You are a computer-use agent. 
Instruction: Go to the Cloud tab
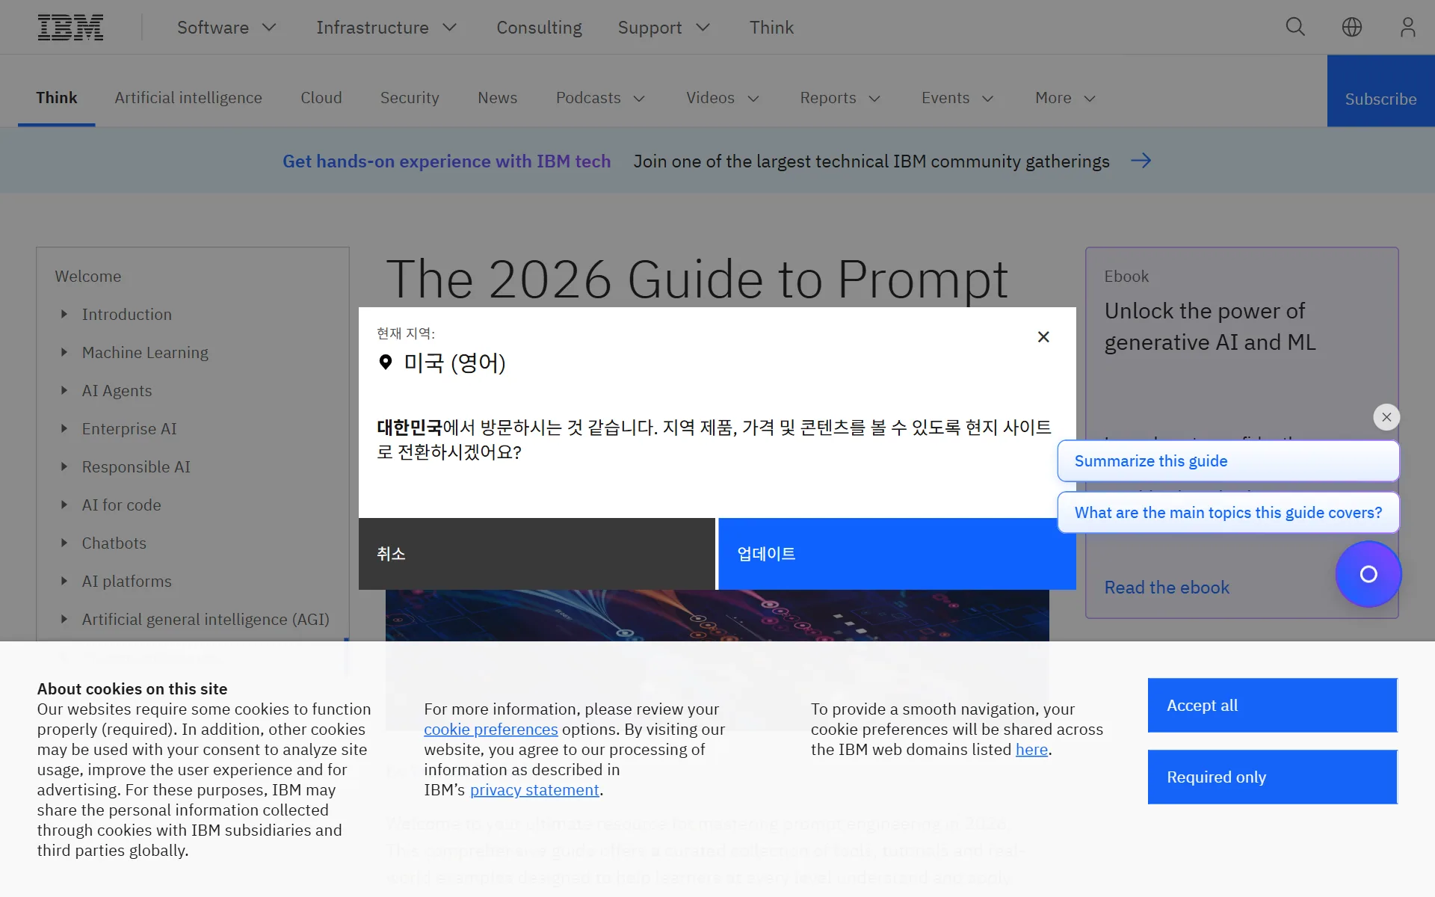pyautogui.click(x=321, y=98)
